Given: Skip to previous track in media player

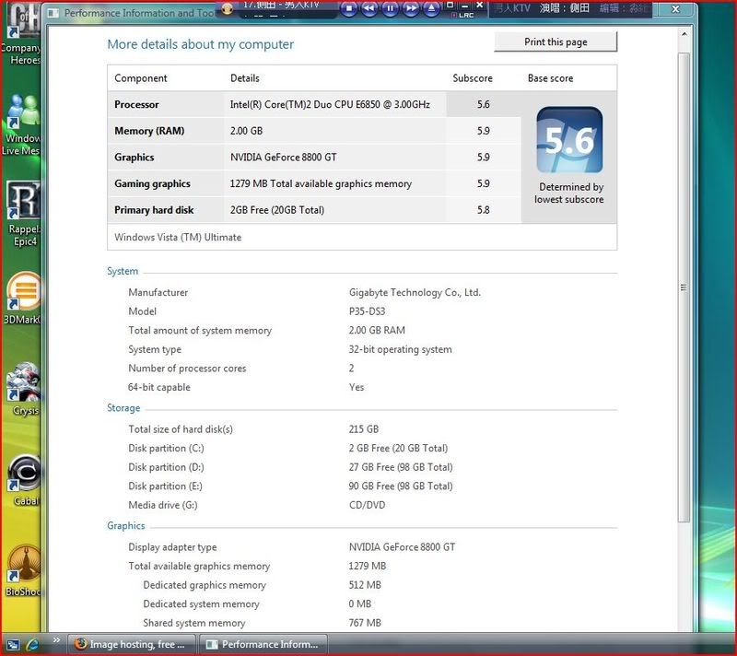Looking at the screenshot, I should coord(369,8).
